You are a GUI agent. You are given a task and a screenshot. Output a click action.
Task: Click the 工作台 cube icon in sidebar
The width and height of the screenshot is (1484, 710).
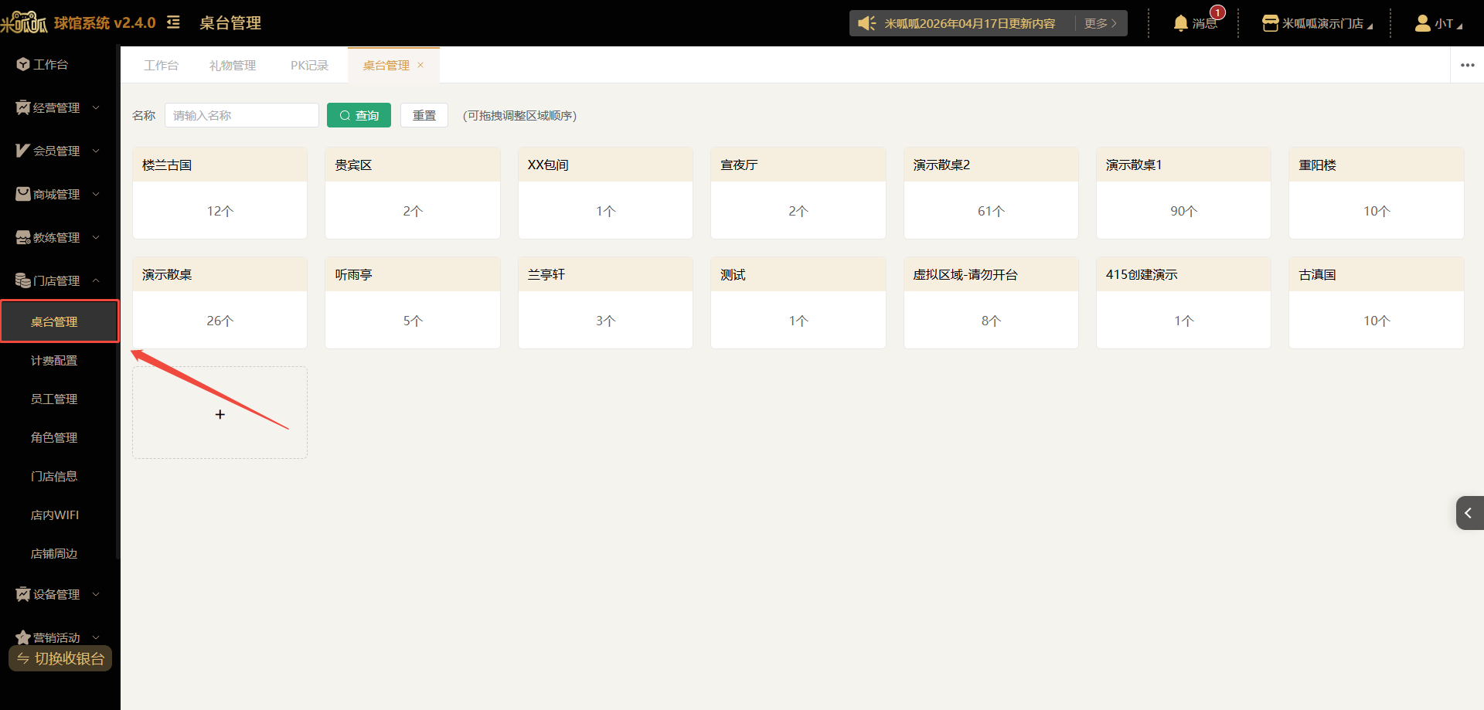pos(23,64)
